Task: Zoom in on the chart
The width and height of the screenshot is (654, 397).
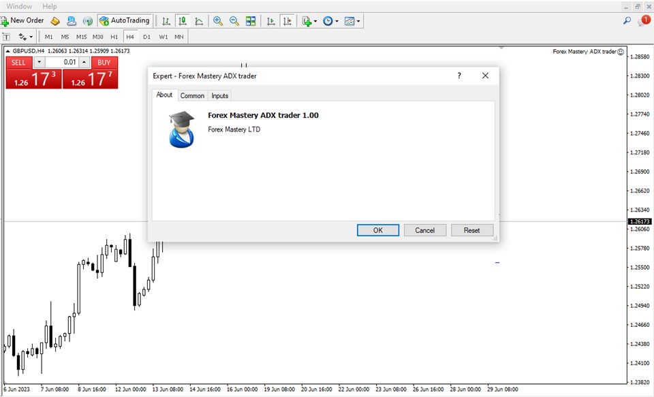Action: [x=218, y=21]
